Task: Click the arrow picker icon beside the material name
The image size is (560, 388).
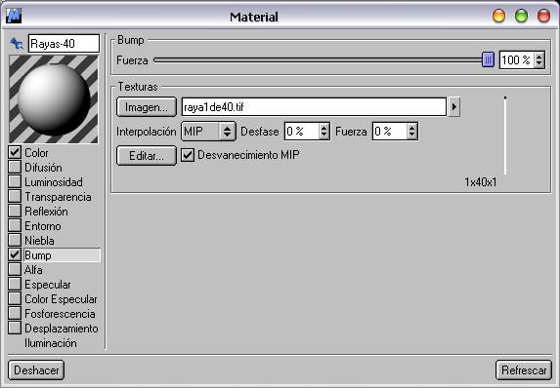Action: [17, 44]
